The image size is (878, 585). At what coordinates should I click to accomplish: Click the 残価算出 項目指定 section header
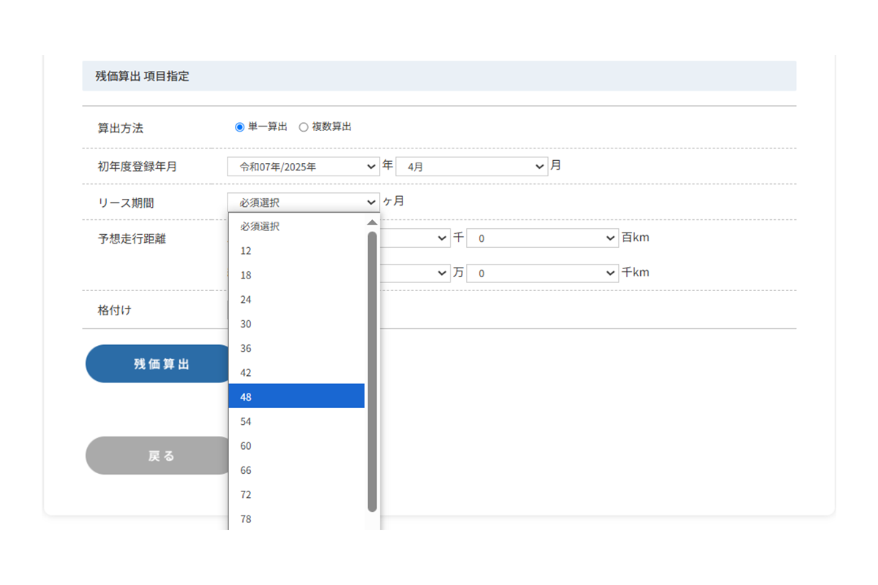[439, 76]
